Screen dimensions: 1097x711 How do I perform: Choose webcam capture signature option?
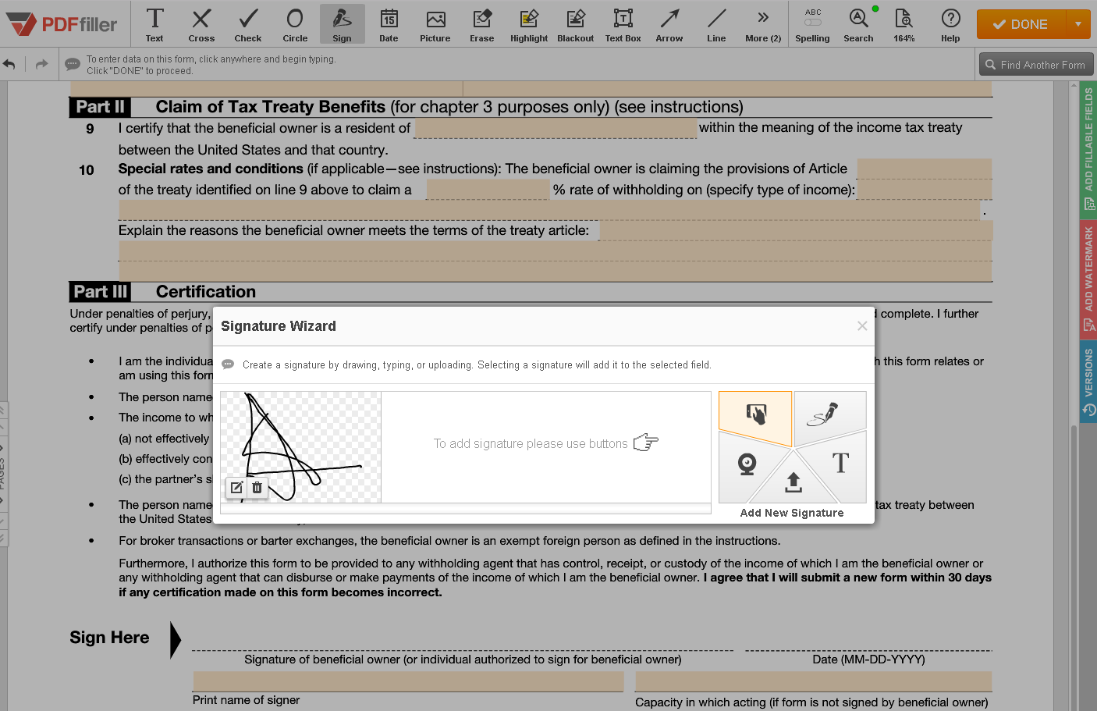point(747,465)
